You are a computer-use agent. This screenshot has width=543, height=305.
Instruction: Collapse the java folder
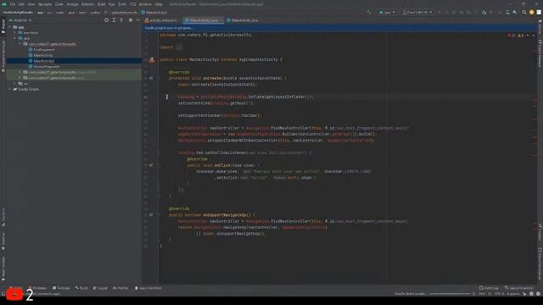point(15,38)
